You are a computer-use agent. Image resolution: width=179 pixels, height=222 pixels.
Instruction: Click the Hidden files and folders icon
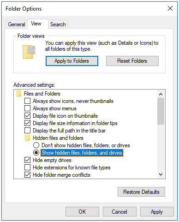(x=27, y=138)
